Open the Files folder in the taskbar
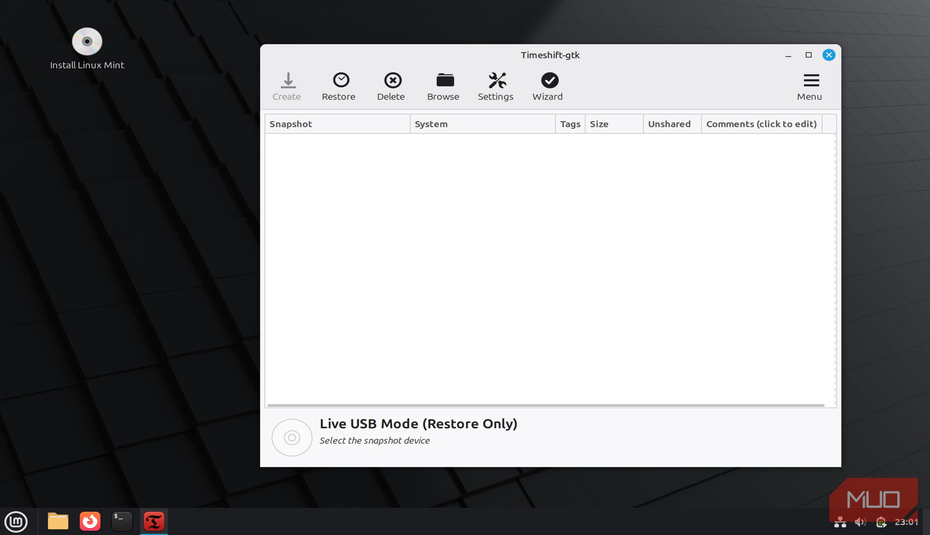 tap(58, 521)
